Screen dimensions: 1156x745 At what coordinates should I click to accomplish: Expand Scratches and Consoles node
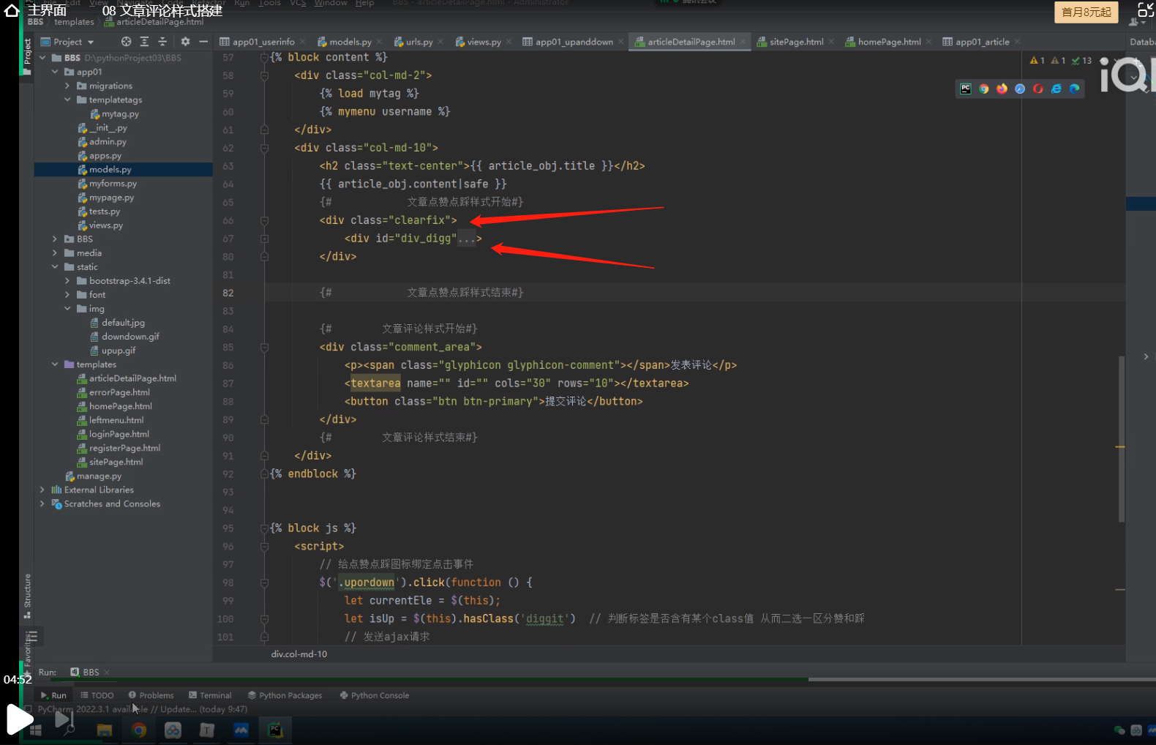42,504
